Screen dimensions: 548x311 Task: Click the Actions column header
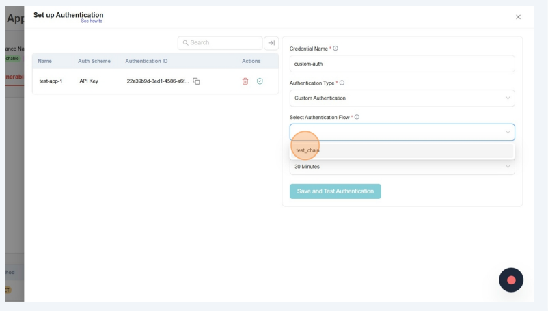(x=251, y=61)
